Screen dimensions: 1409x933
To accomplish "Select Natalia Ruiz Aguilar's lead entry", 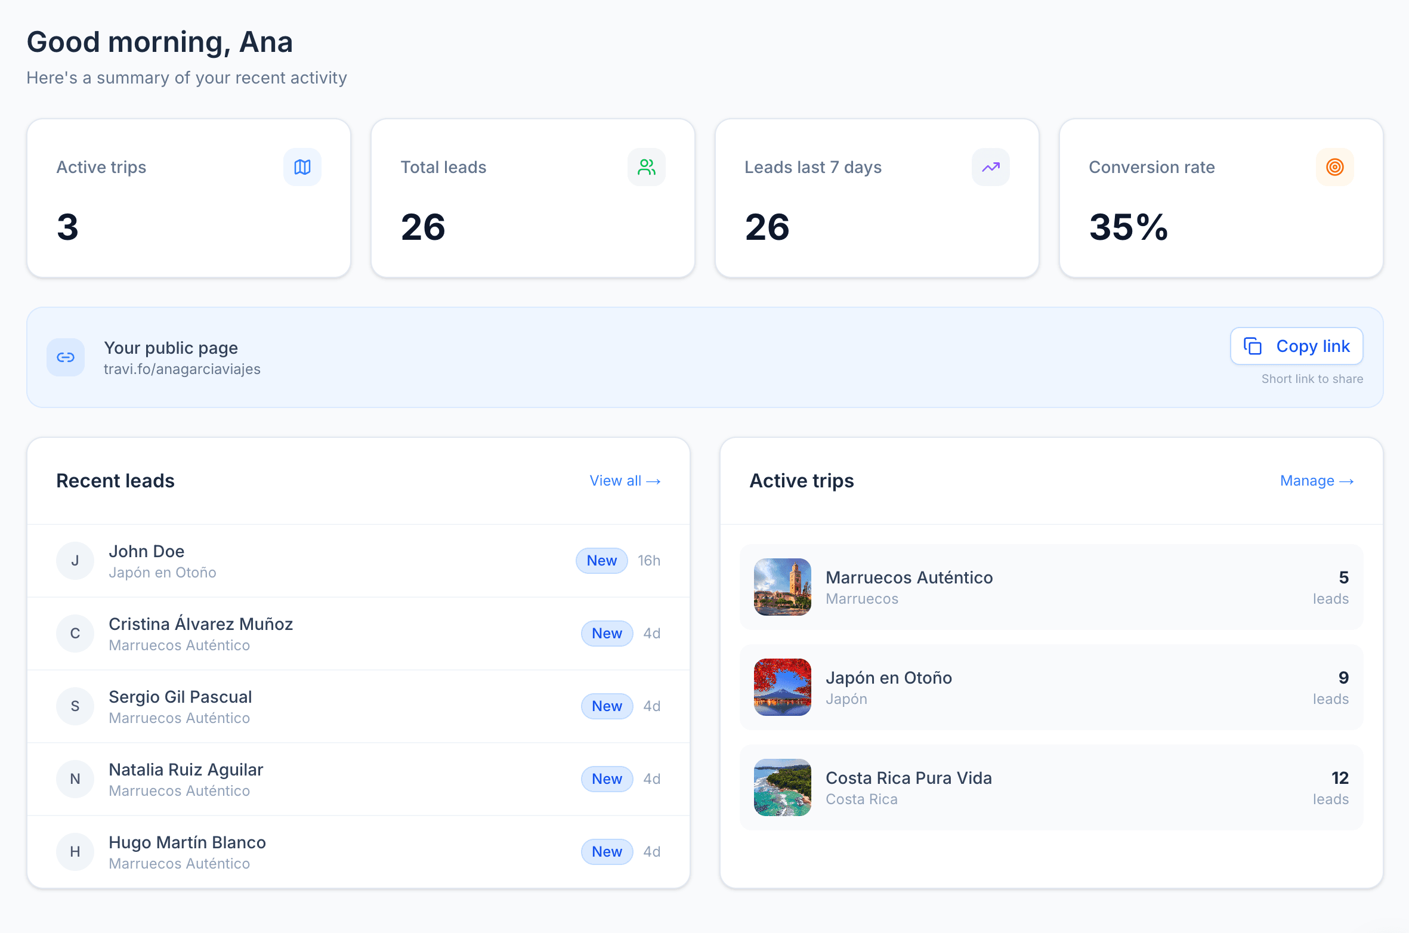I will (x=358, y=778).
